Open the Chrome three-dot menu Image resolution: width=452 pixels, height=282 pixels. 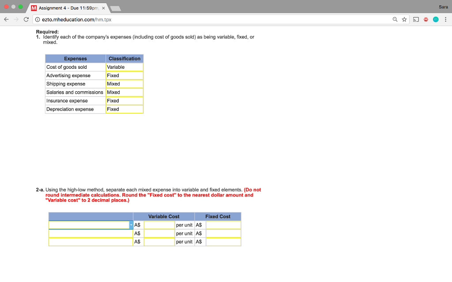pos(445,19)
